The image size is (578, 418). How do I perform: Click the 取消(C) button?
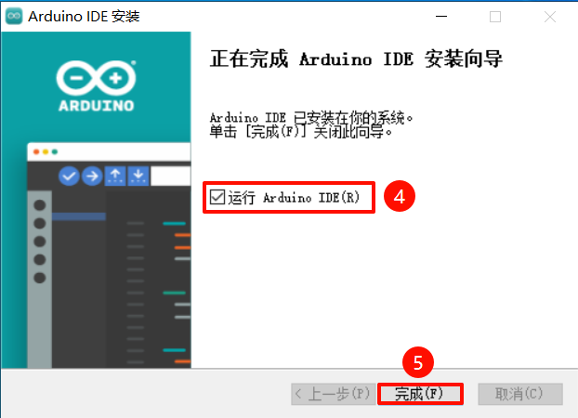pos(520,394)
